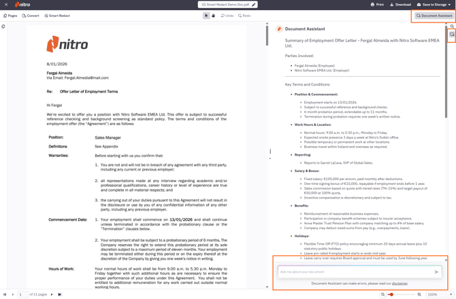Screen dimensions: 456x299
Task: Open the Convert tool
Action: [x=31, y=16]
